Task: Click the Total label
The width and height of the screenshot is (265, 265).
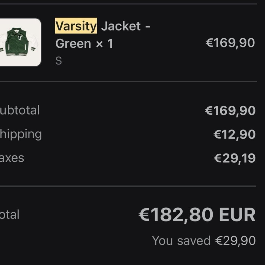Action: pyautogui.click(x=10, y=214)
